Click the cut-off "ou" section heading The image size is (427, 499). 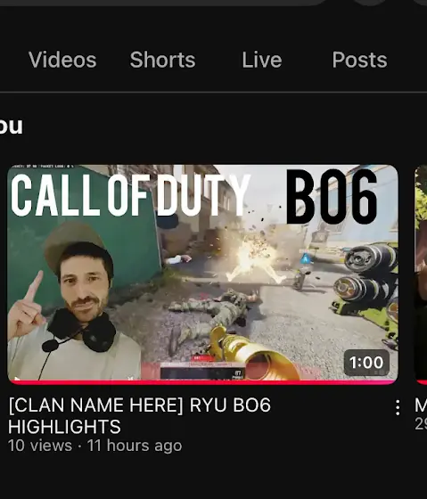click(12, 126)
